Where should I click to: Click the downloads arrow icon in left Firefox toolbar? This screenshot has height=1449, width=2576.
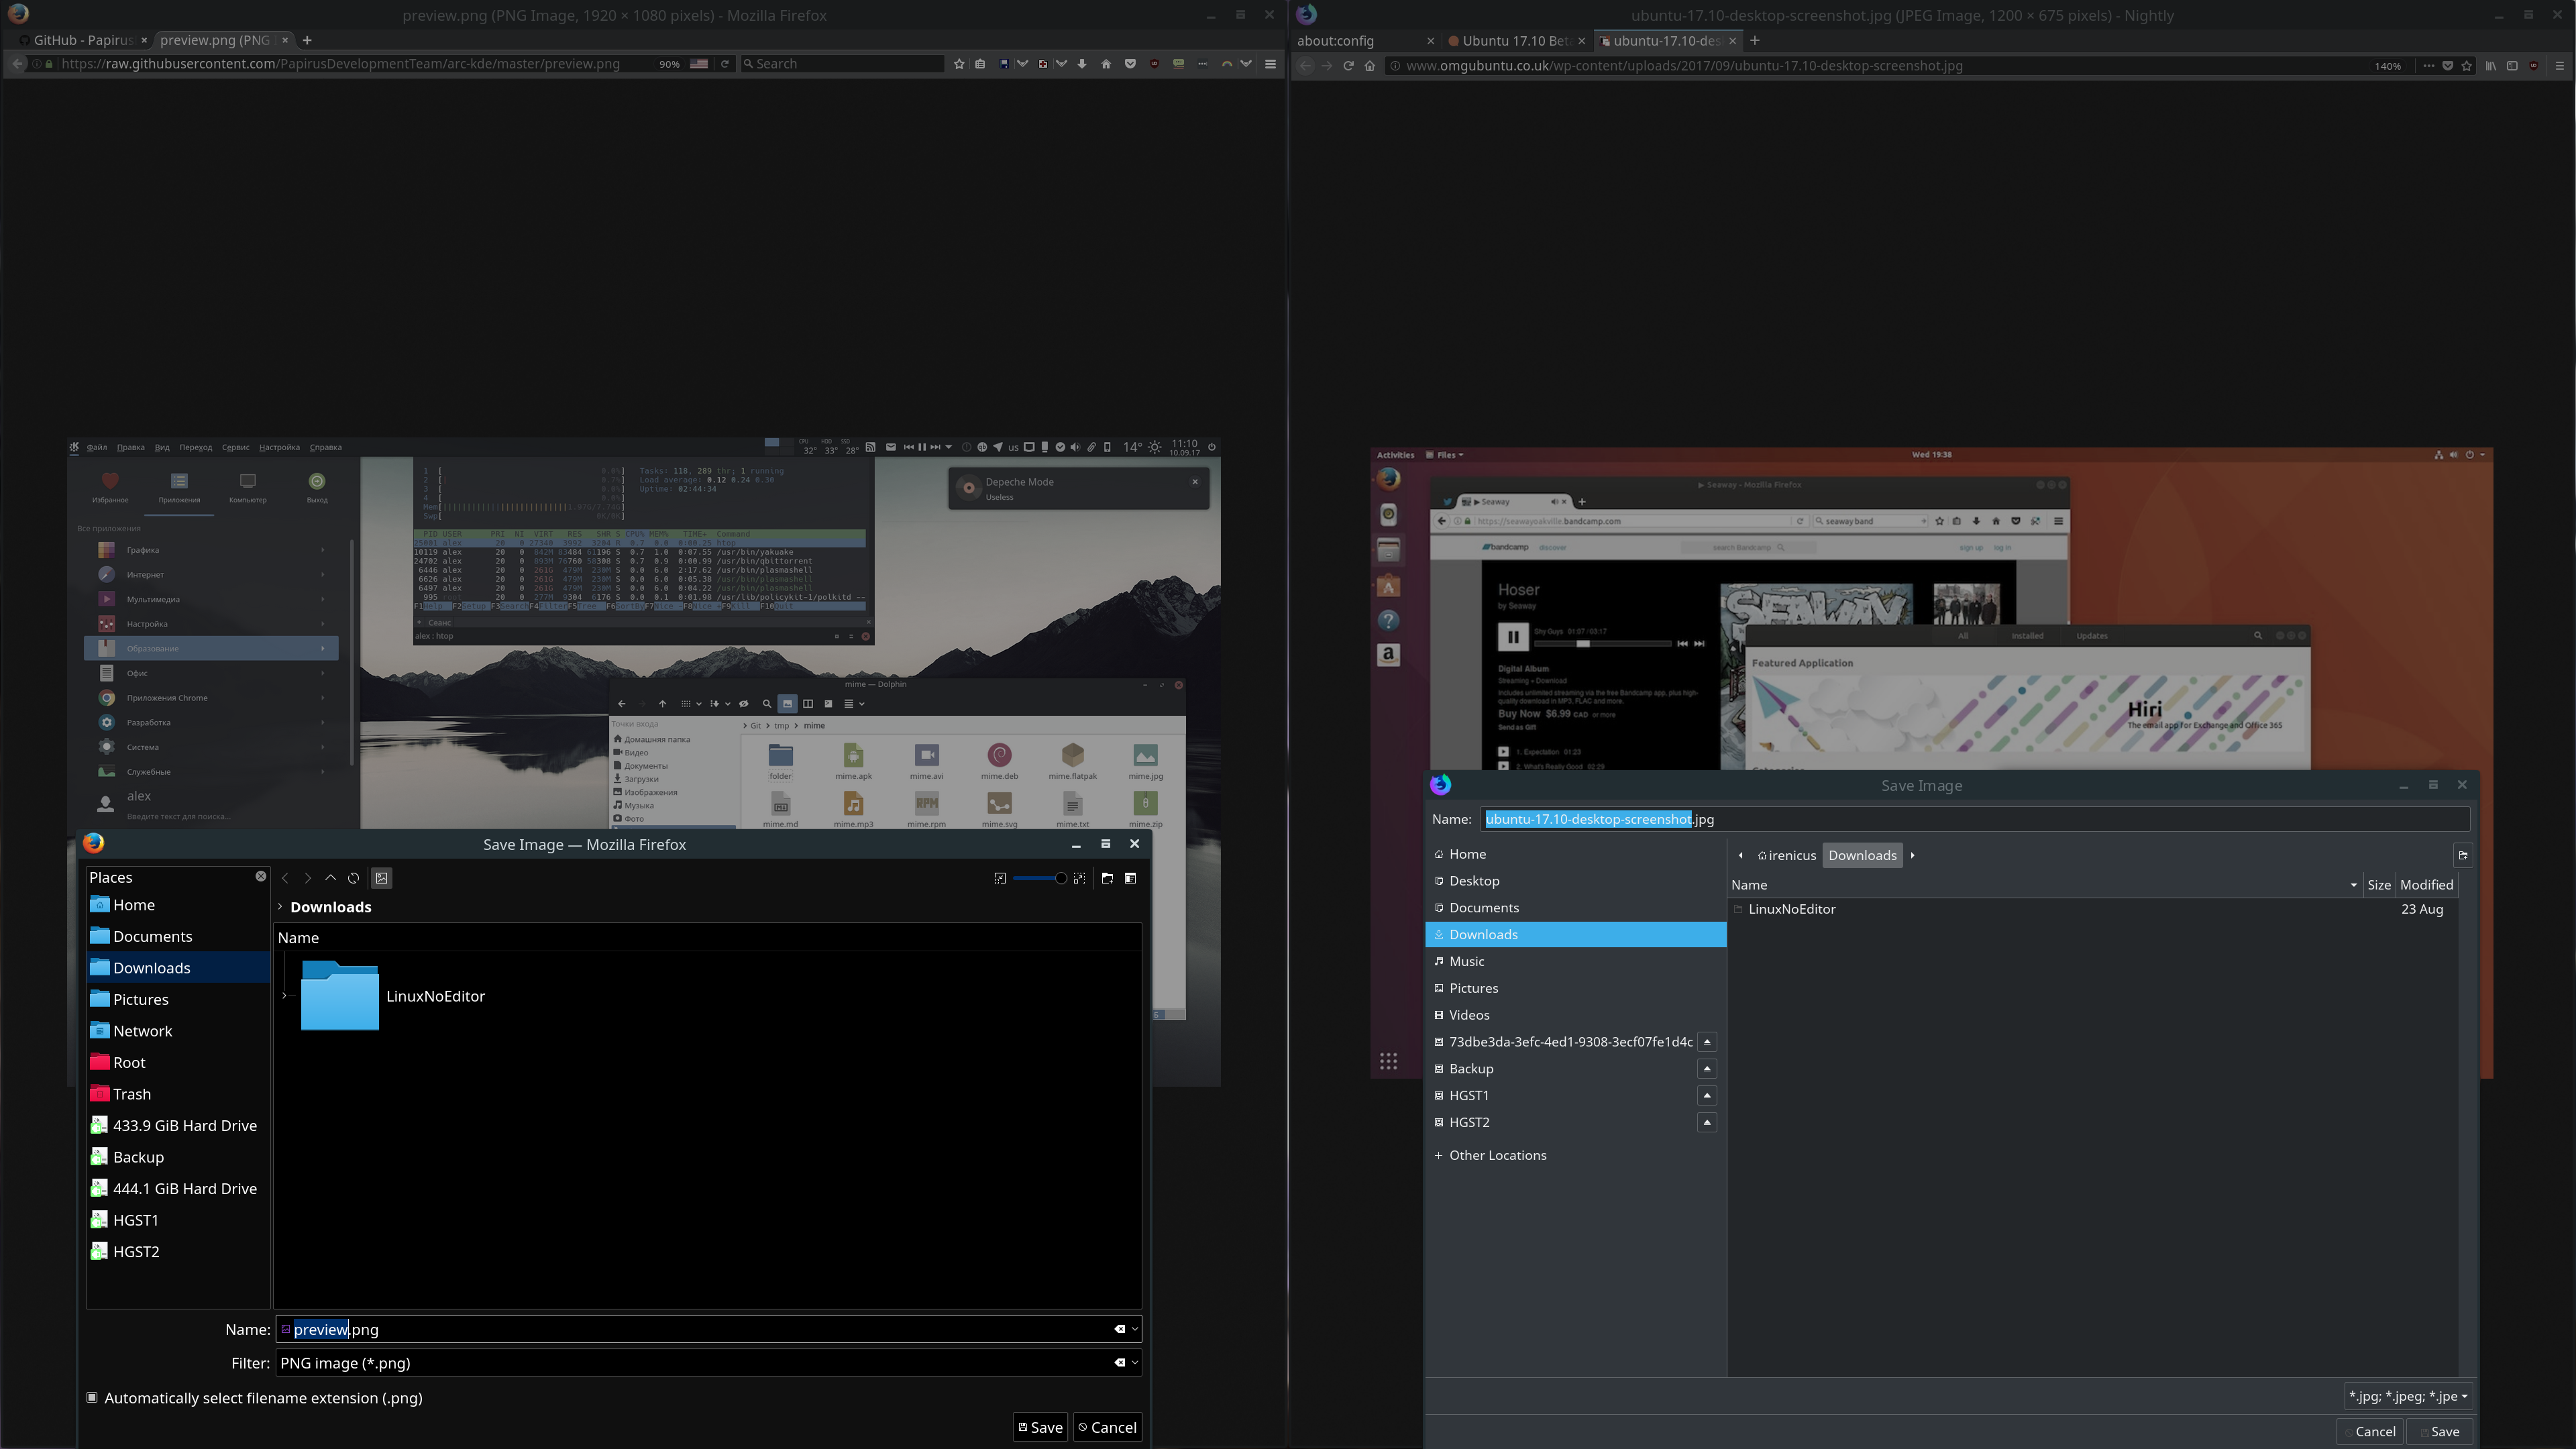click(1082, 64)
